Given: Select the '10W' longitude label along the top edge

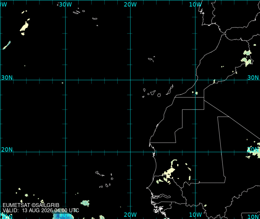Looking at the screenshot, I should (196, 4).
